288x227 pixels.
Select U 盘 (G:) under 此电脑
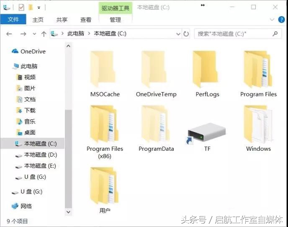(31, 177)
